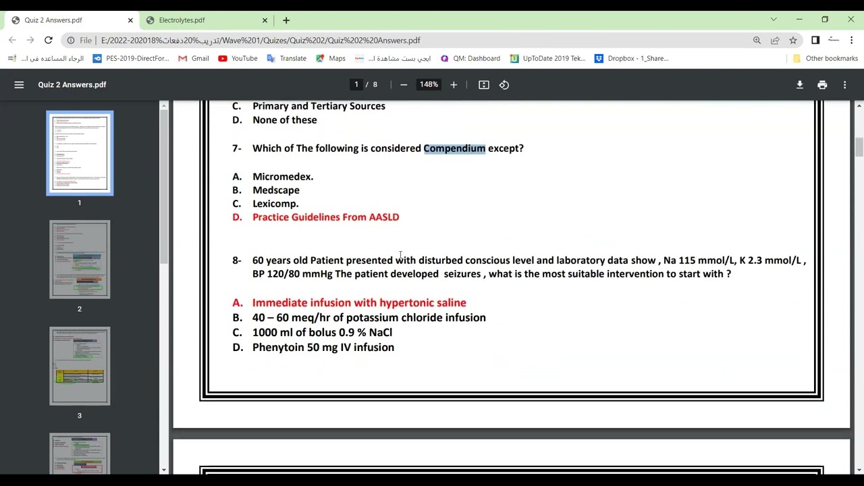Switch to the Quiz 2 Answers.pdf tab
The height and width of the screenshot is (486, 864).
pos(71,20)
